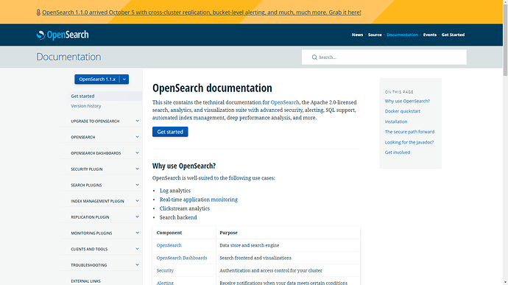Expand Security Plugin sidebar chevron
The height and width of the screenshot is (285, 508).
point(137,169)
